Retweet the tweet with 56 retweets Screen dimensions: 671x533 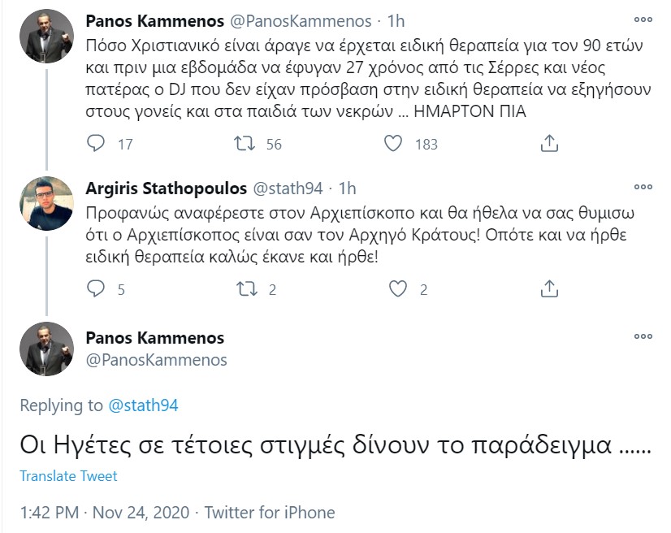coord(243,144)
